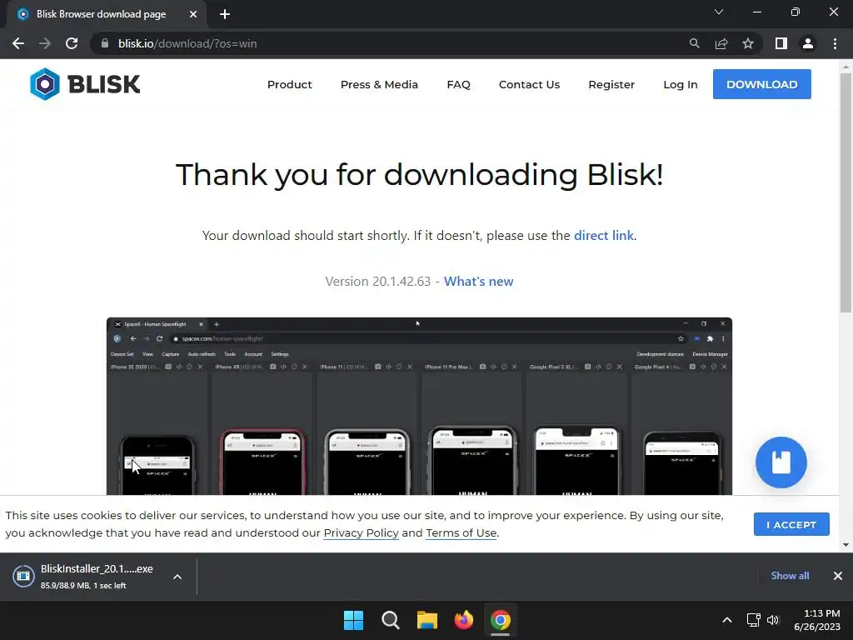The height and width of the screenshot is (640, 853).
Task: Reload the Blisk download page
Action: pyautogui.click(x=72, y=43)
